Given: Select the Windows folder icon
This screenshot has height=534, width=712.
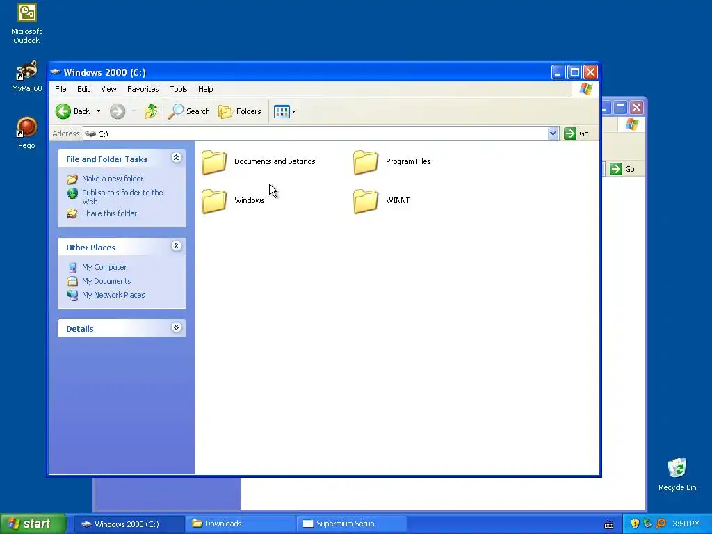Looking at the screenshot, I should 214,201.
